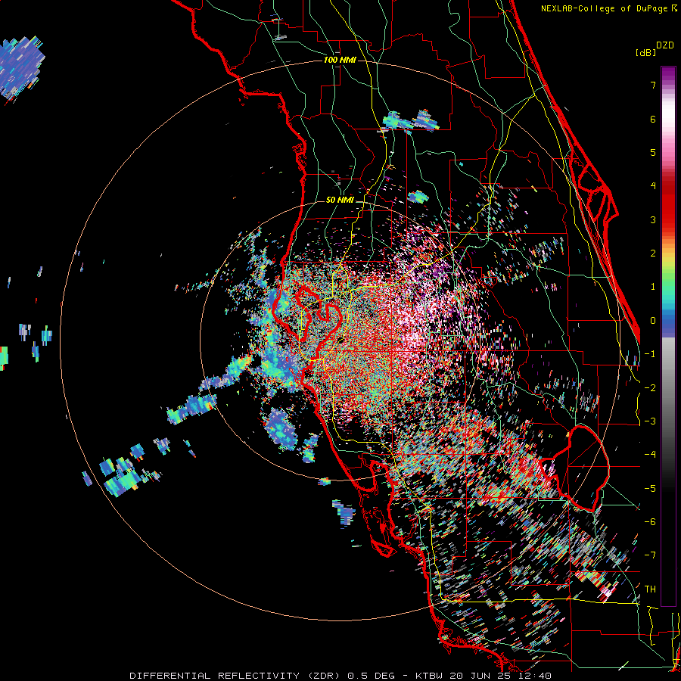681x681 pixels.
Task: Click the "6" tick label on color scale
Action: 653,119
